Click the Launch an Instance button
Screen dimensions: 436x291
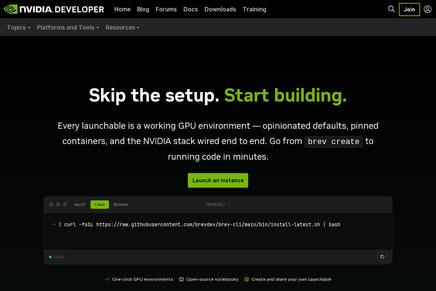218,180
